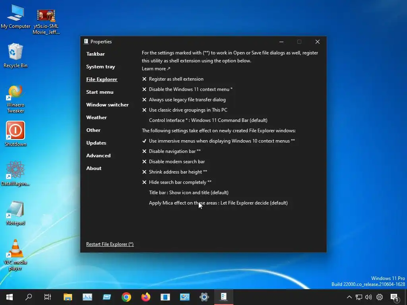Enable Disable modern search bar
This screenshot has height=305, width=407.
coord(173,162)
